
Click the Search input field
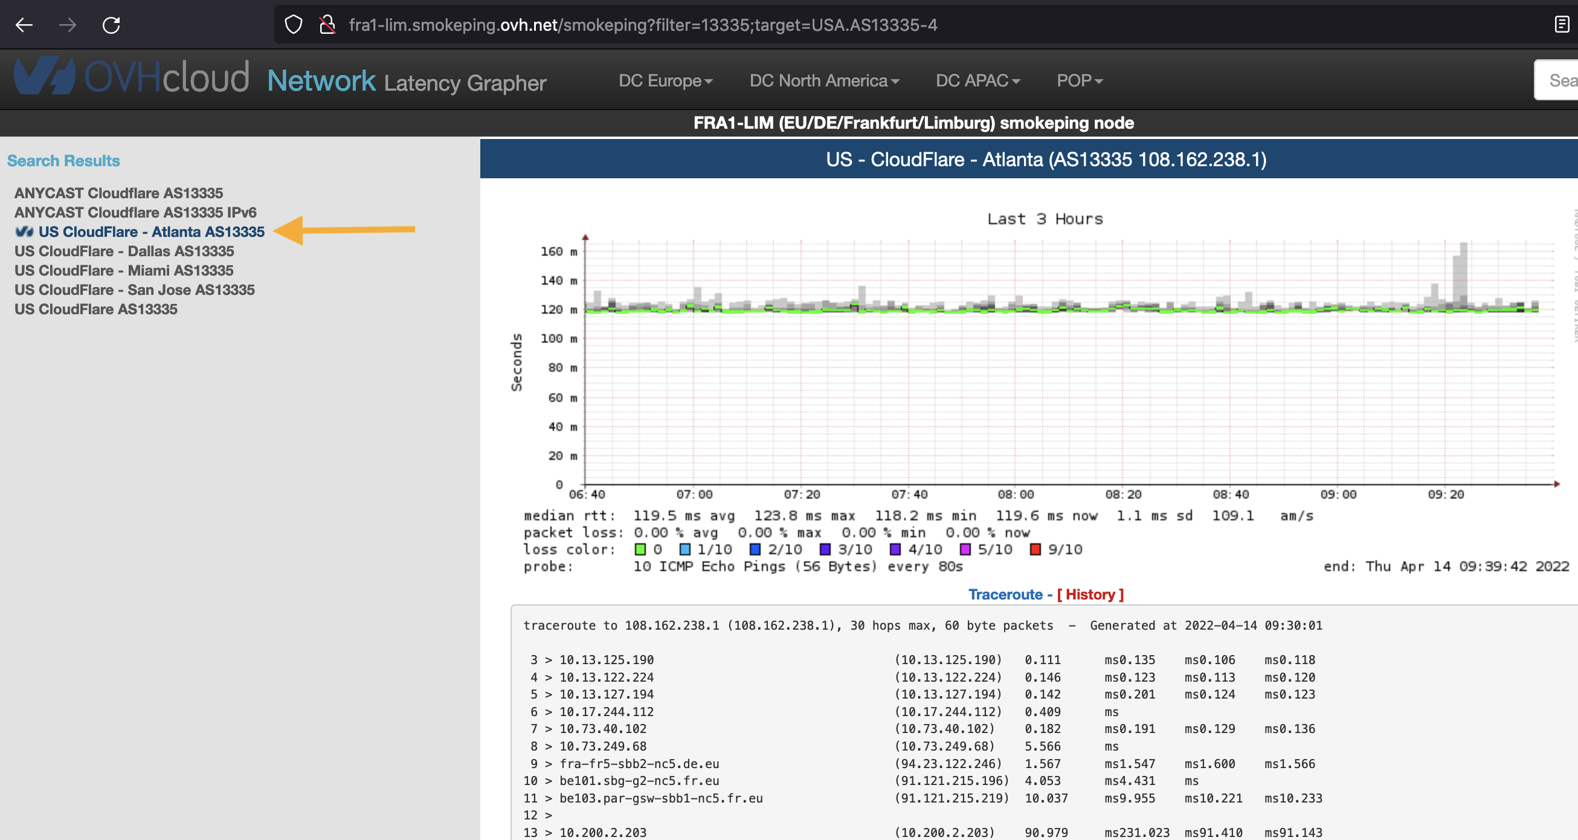1557,80
